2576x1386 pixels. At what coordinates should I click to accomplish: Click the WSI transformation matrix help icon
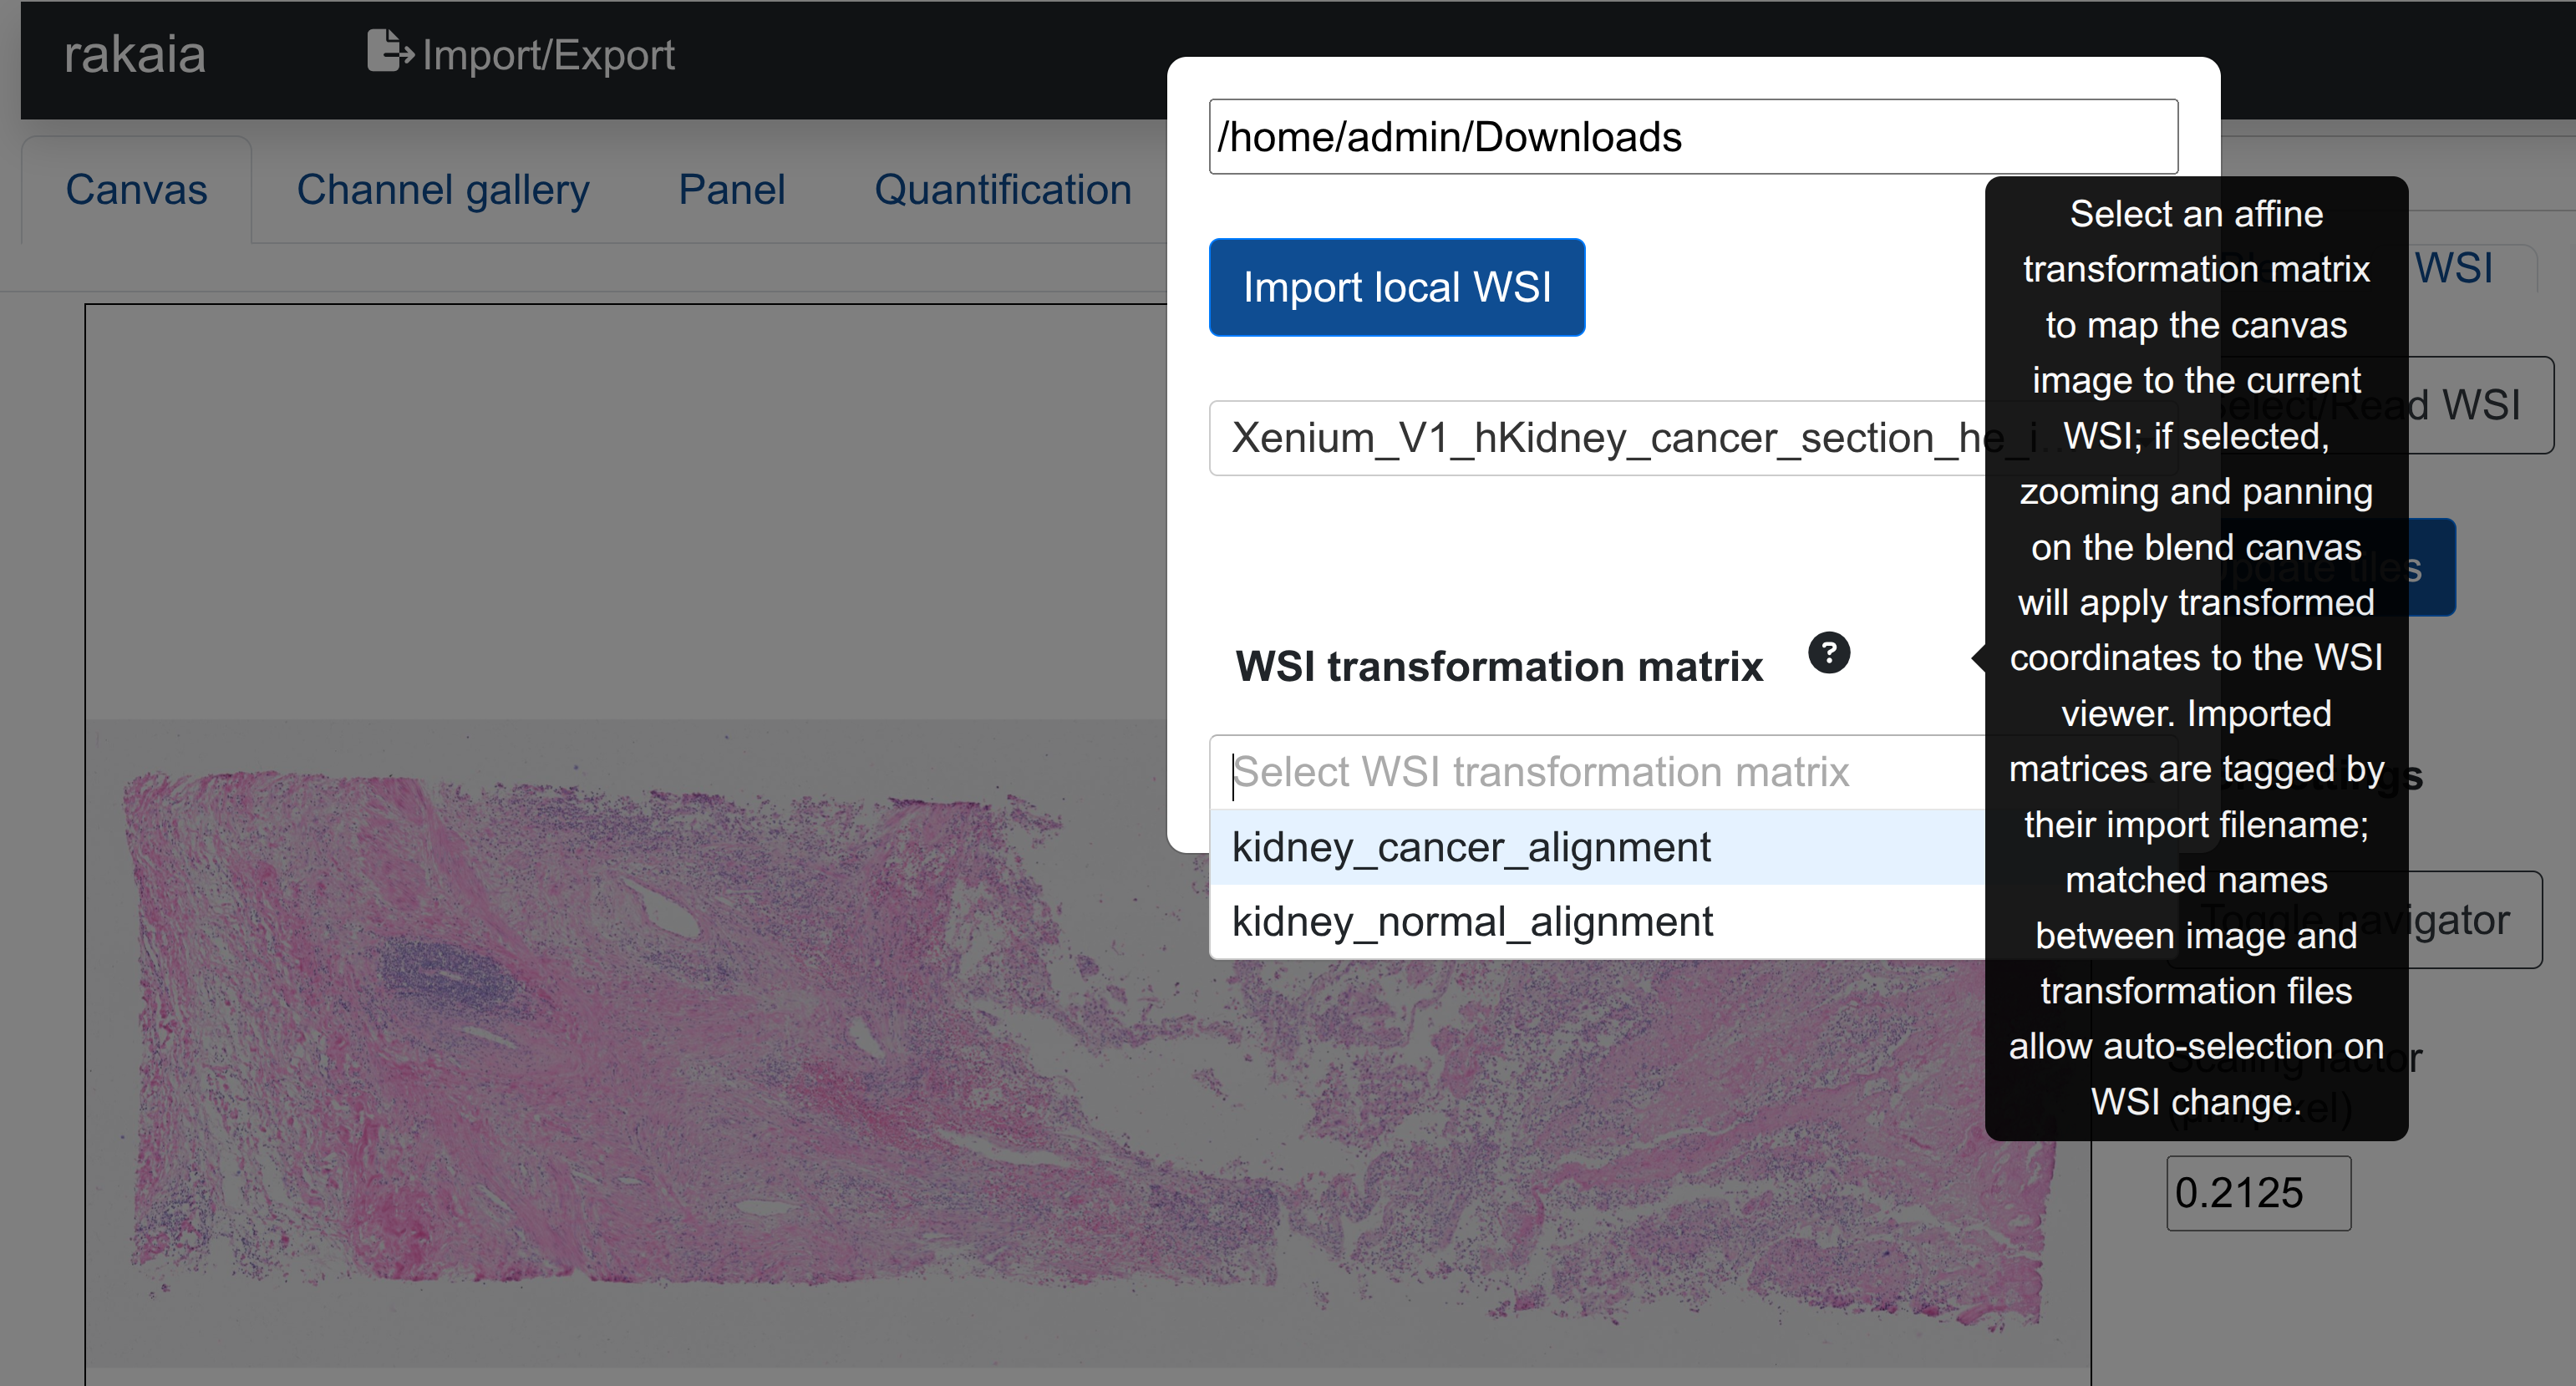1829,654
